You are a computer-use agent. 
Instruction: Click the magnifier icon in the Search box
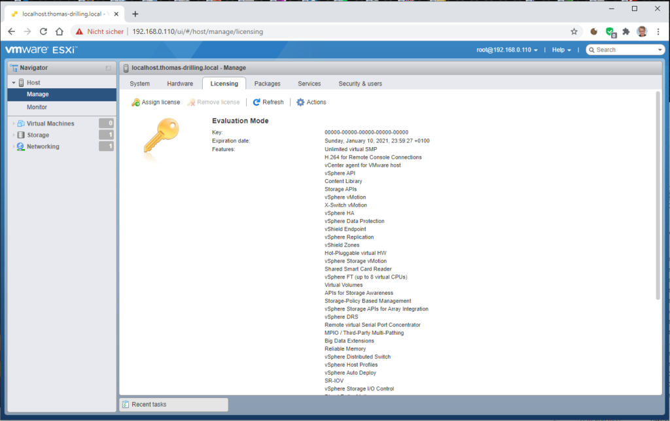591,50
